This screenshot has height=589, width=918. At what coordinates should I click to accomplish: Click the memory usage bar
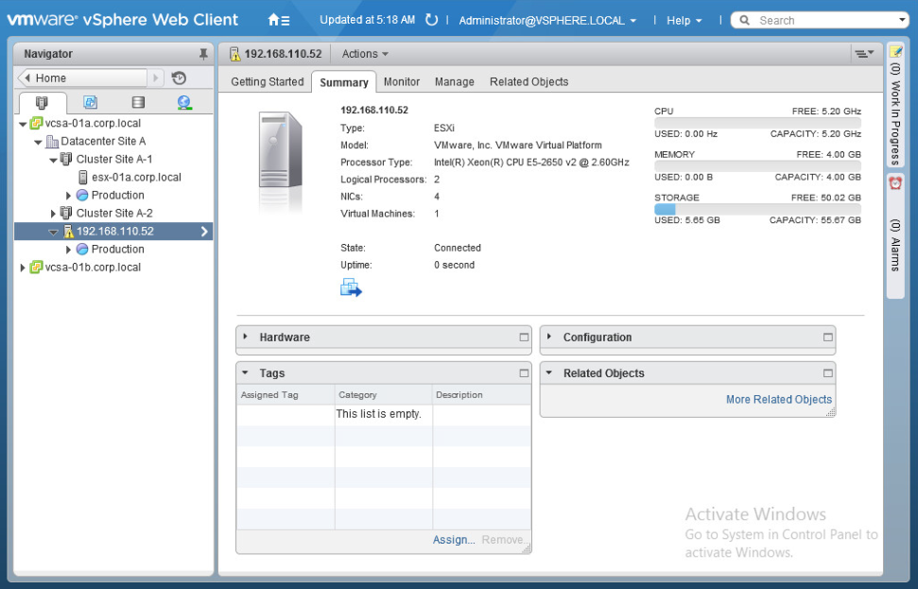[757, 165]
